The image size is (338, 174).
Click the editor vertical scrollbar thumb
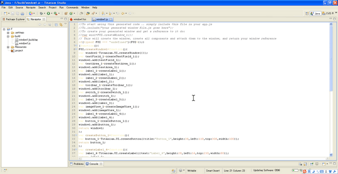331,58
